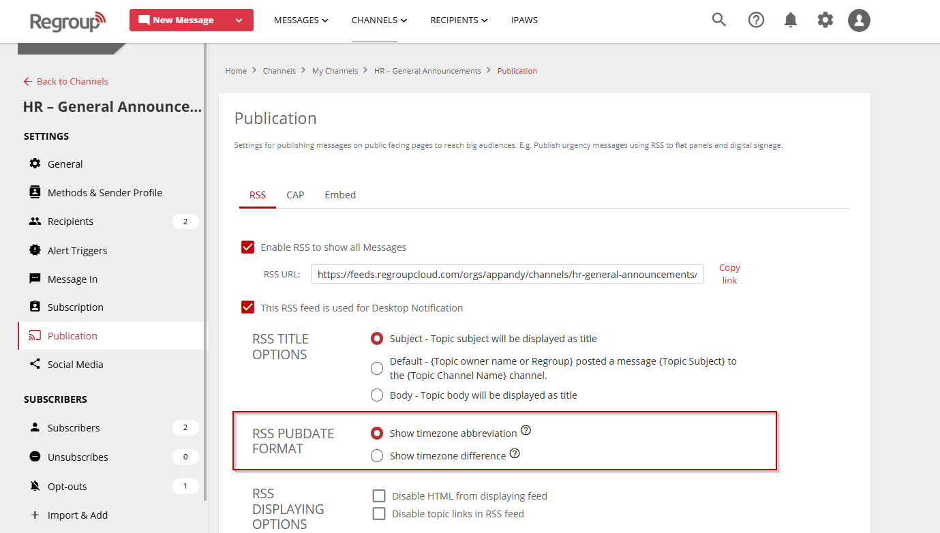Open the search magnifier icon
940x533 pixels.
(x=718, y=20)
